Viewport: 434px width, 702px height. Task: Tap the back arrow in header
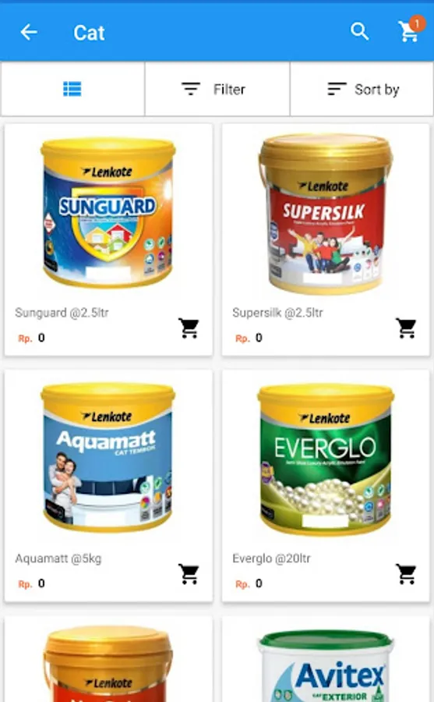[x=29, y=32]
